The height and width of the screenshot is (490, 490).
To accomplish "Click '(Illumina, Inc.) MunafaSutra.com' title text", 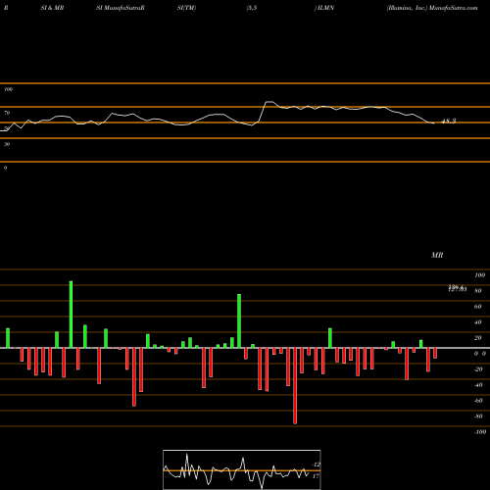I will coord(432,8).
